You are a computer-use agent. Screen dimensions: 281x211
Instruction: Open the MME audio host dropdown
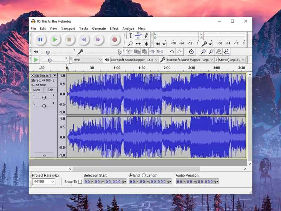pos(87,60)
